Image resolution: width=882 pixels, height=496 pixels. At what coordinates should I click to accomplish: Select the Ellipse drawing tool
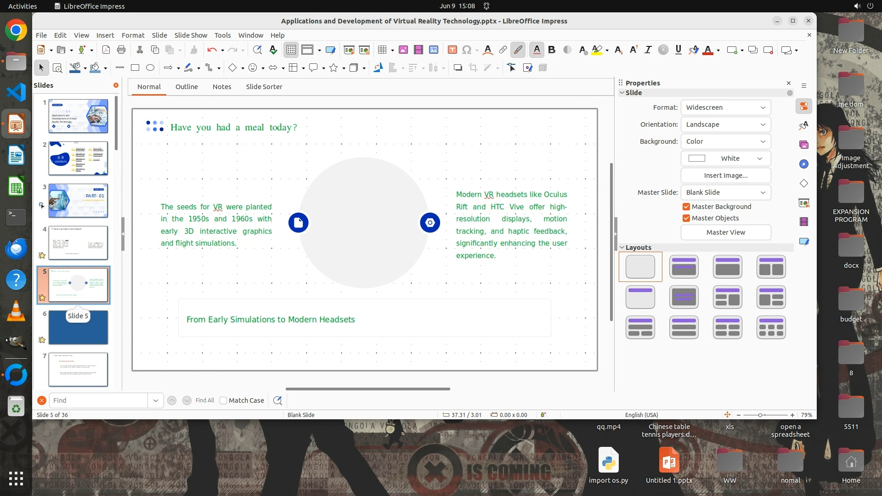click(150, 68)
